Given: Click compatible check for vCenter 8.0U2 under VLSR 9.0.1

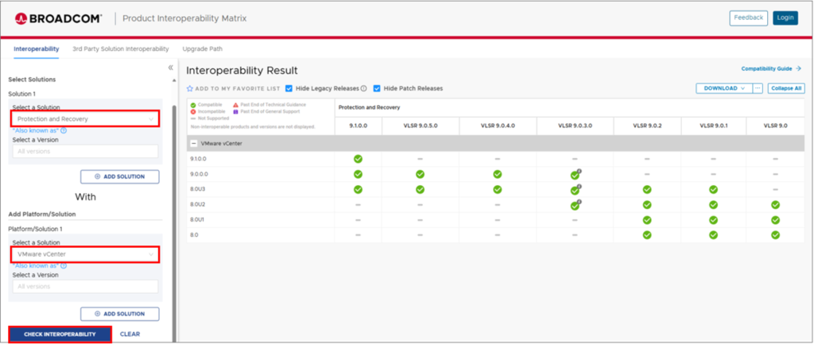Looking at the screenshot, I should (x=713, y=205).
